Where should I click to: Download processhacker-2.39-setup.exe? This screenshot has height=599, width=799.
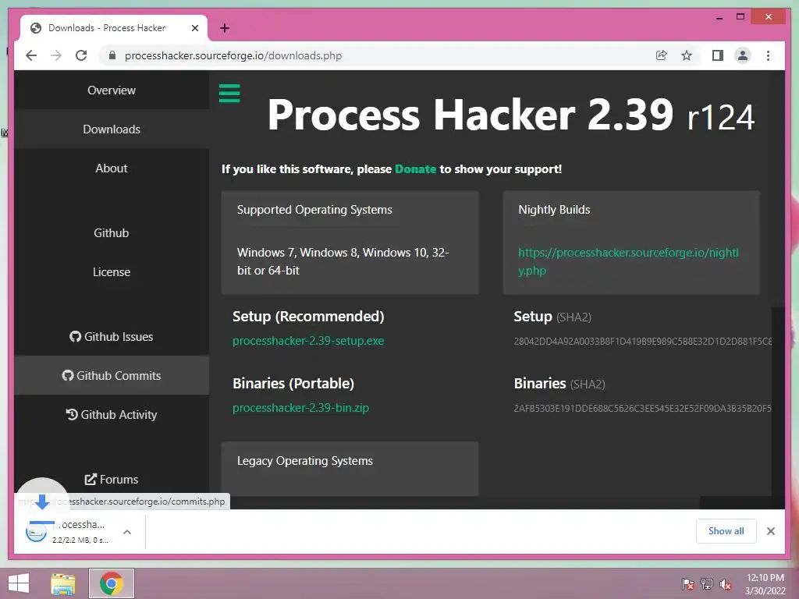pos(308,341)
